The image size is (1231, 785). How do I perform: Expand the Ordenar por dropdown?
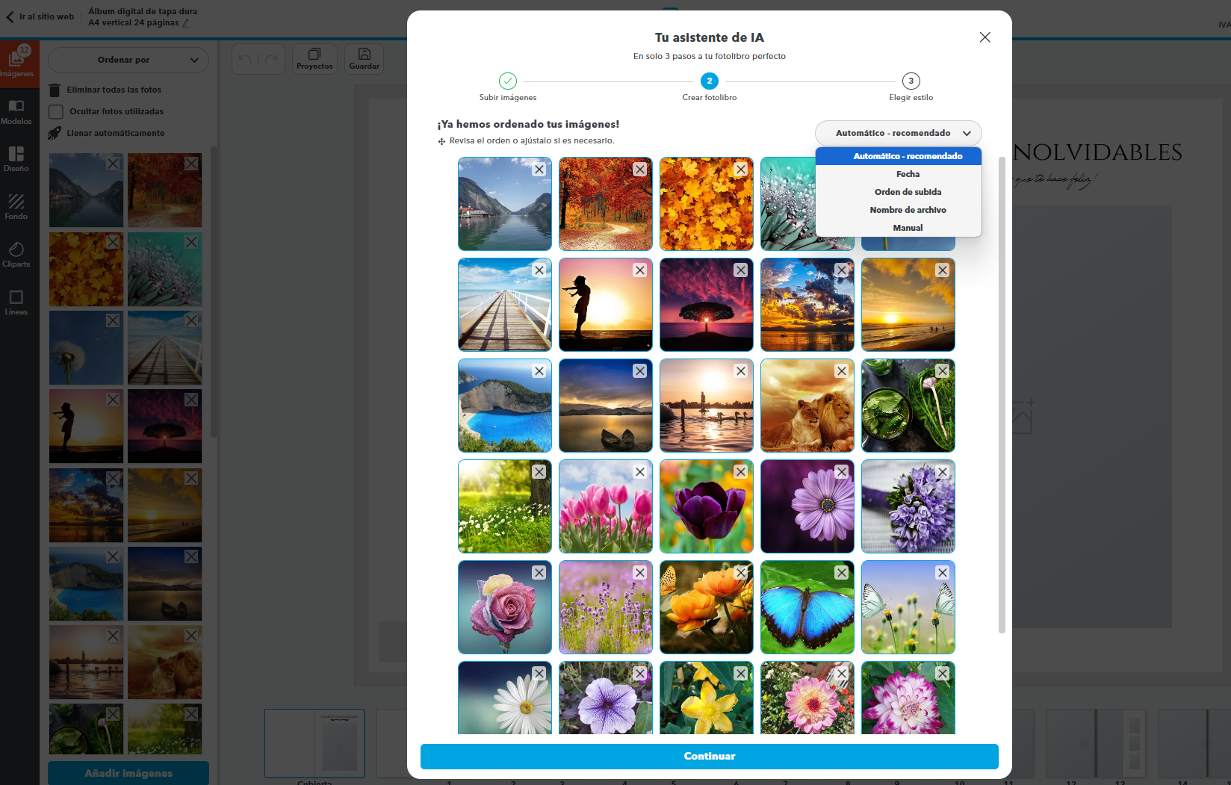click(x=128, y=60)
